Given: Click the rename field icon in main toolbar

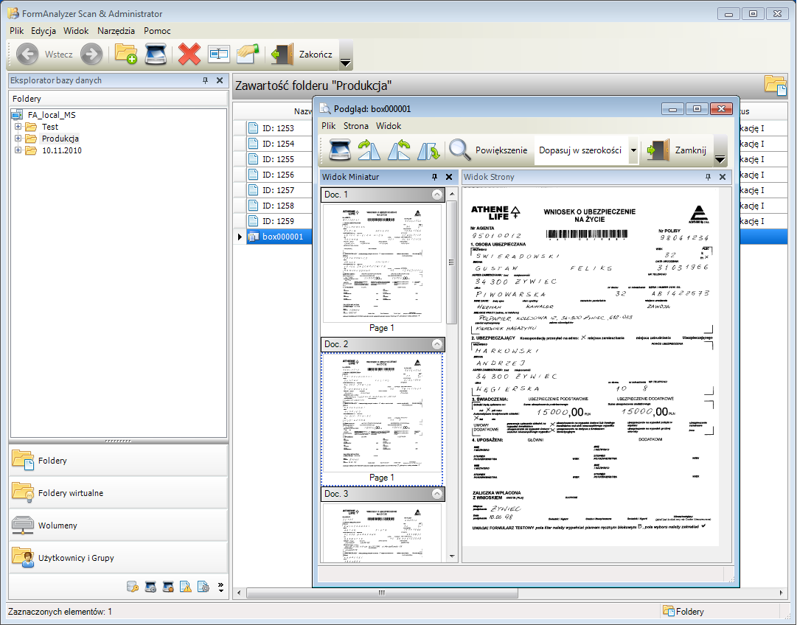Looking at the screenshot, I should coord(218,55).
